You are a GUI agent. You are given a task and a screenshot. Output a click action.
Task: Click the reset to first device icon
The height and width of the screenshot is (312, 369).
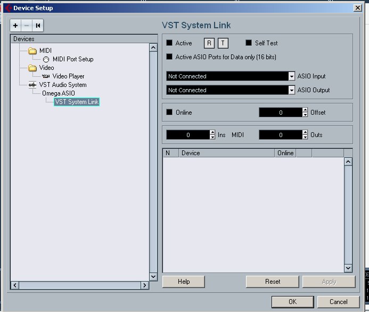38,26
